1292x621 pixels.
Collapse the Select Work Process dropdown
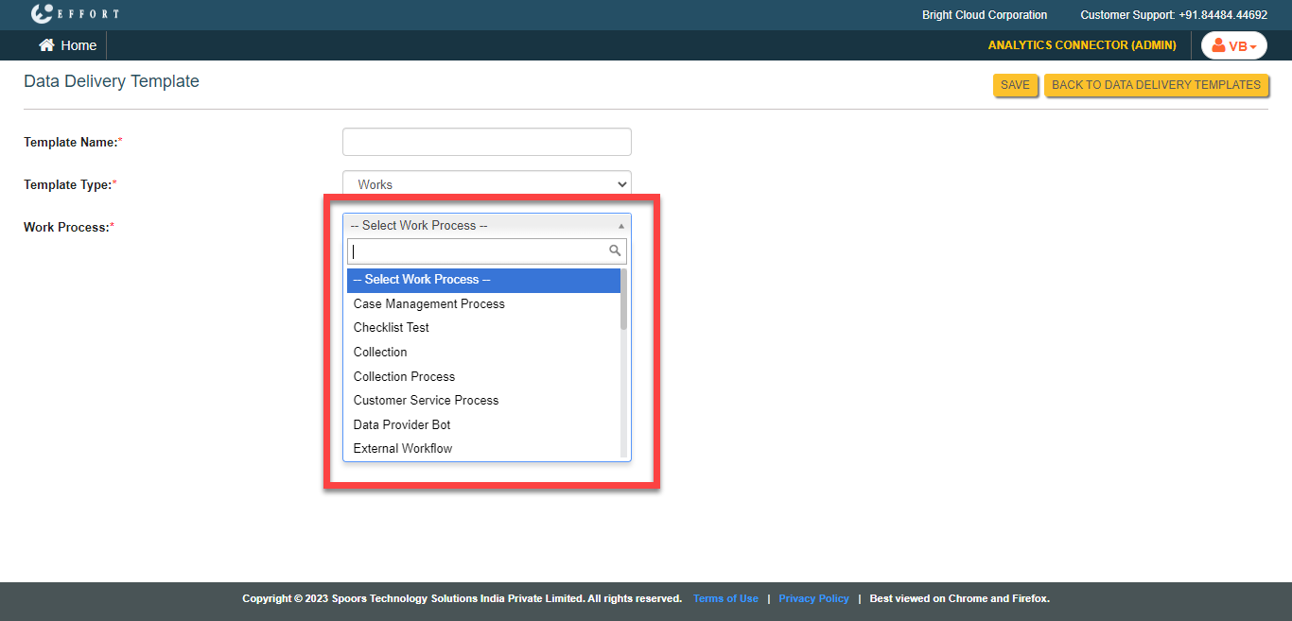tap(486, 226)
